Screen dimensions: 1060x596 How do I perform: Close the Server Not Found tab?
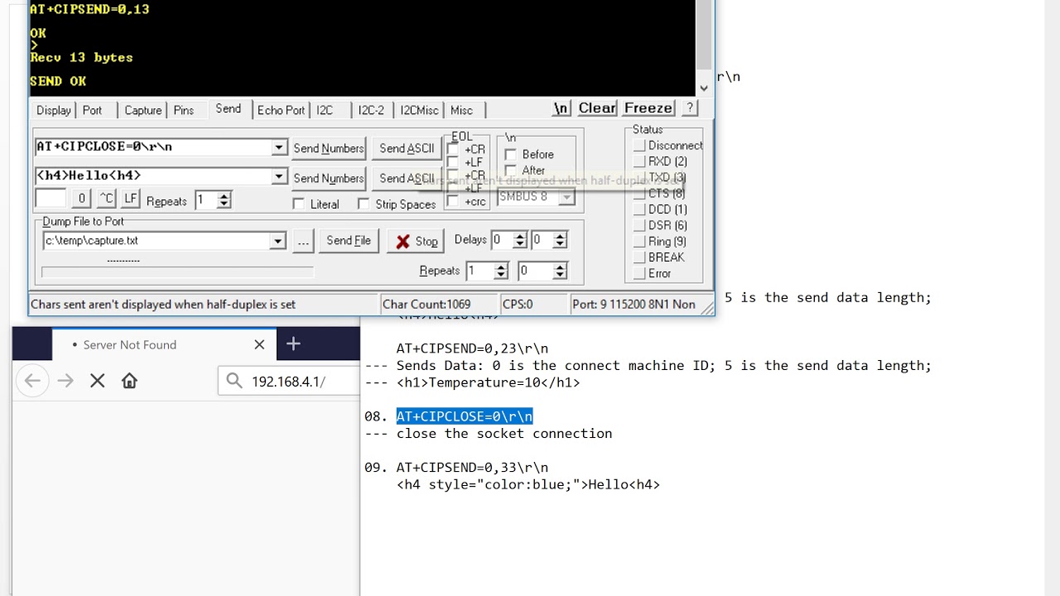tap(259, 344)
